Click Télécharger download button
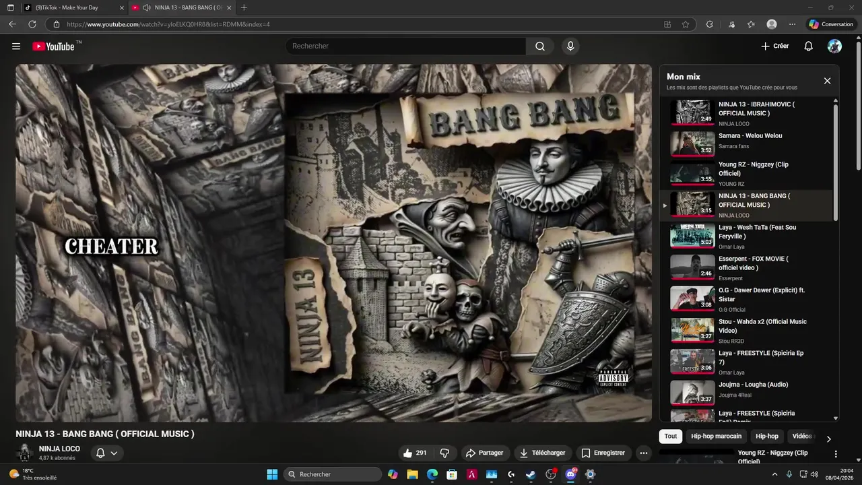 pos(542,453)
